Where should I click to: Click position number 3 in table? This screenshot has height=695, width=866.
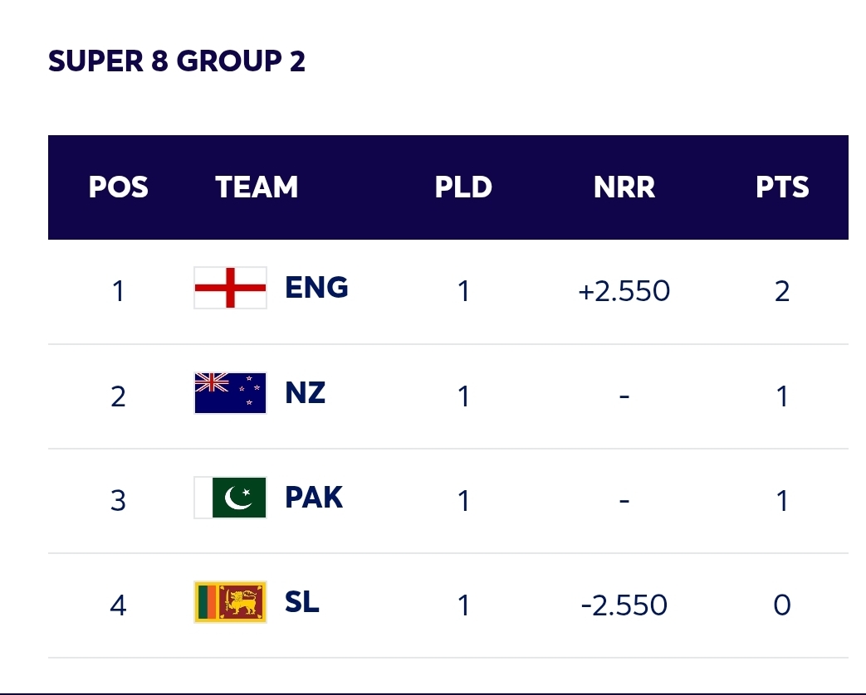[119, 501]
